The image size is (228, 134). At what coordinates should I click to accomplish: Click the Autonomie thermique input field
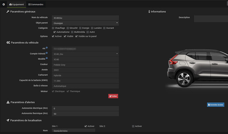(x=85, y=114)
